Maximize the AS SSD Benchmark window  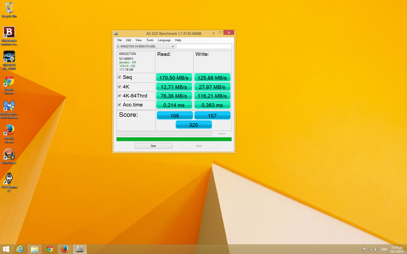point(220,33)
